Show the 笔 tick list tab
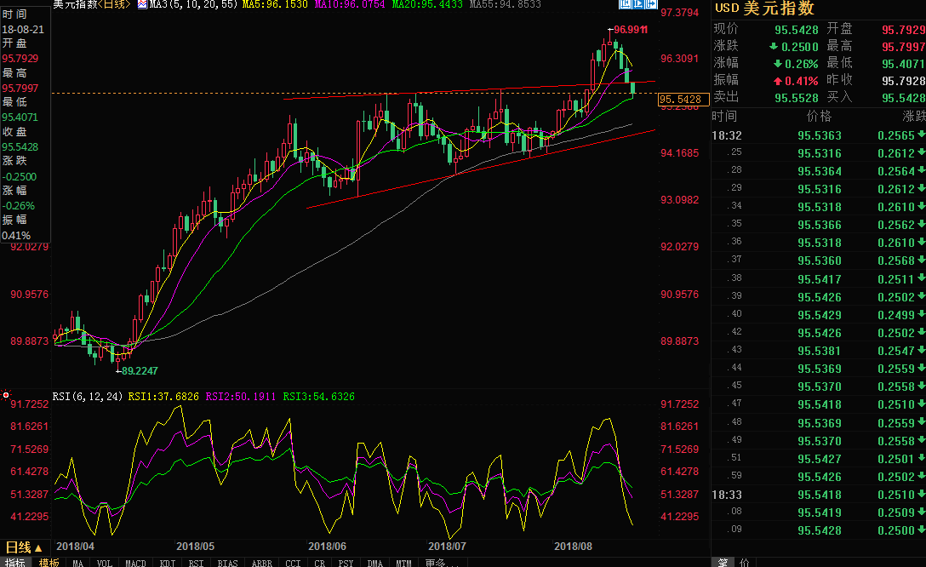 click(x=722, y=562)
